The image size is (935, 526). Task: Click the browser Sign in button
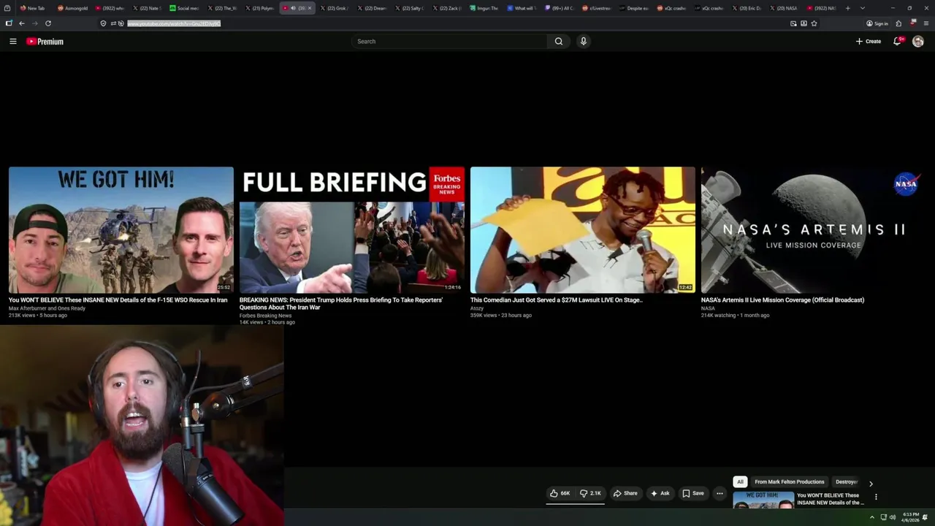click(x=877, y=23)
